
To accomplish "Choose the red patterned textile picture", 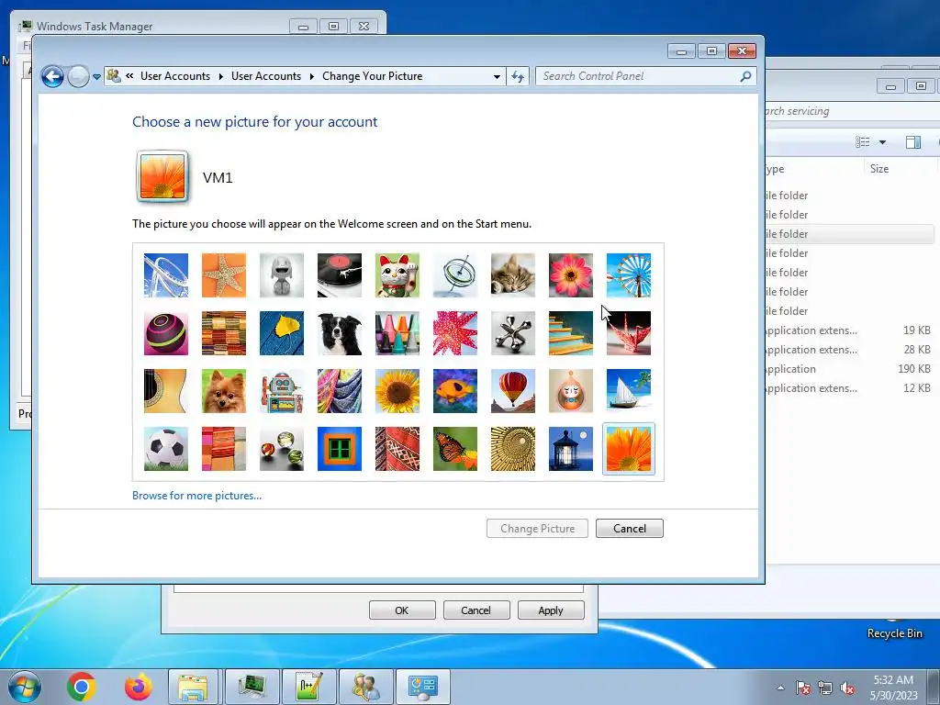I will (x=397, y=449).
